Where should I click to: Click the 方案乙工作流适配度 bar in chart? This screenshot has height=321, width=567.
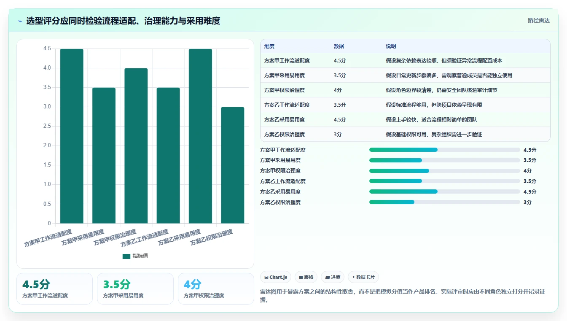pyautogui.click(x=168, y=155)
